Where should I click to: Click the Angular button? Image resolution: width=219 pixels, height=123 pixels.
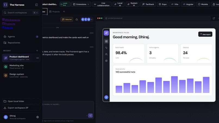[x=188, y=4]
